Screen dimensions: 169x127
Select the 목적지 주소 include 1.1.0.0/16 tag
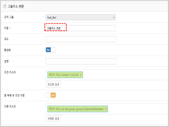click(65, 75)
